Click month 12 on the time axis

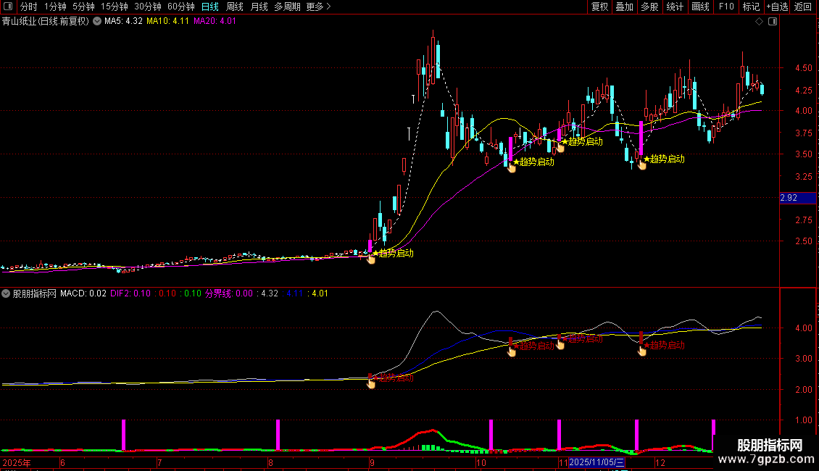click(660, 463)
